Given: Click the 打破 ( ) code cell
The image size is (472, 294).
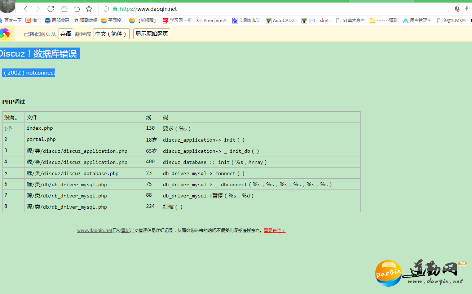Looking at the screenshot, I should point(261,206).
